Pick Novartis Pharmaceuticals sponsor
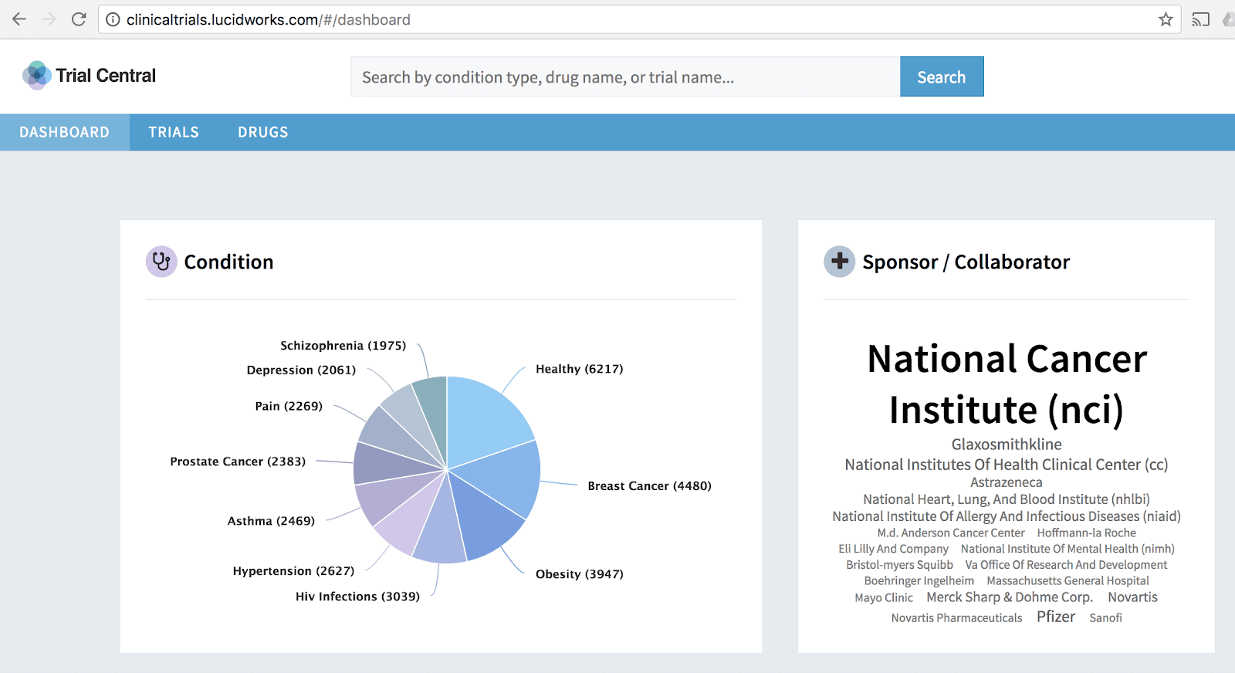The height and width of the screenshot is (673, 1235). point(956,617)
